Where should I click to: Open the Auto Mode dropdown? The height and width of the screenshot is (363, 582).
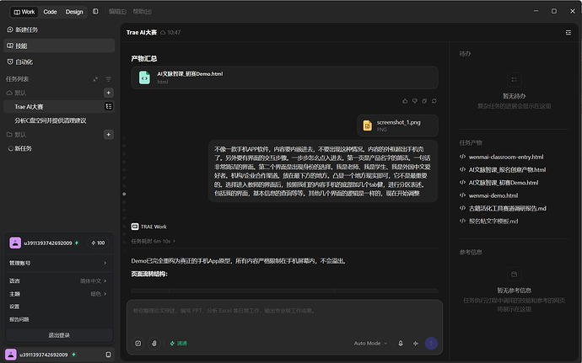(370, 344)
